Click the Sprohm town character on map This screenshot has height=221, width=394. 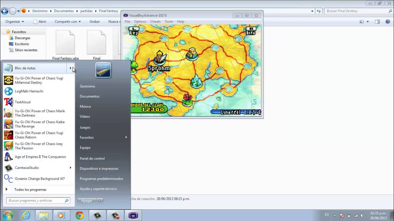[160, 58]
